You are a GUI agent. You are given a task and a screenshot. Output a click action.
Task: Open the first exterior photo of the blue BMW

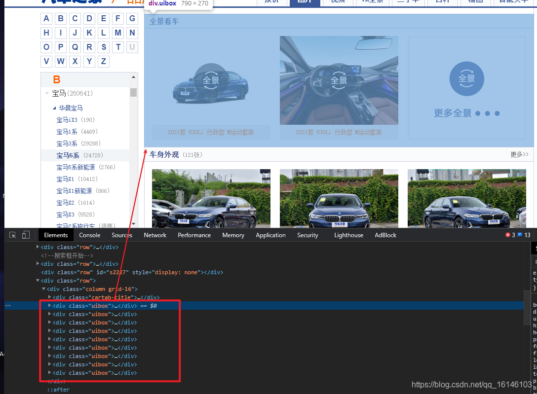pos(211,198)
